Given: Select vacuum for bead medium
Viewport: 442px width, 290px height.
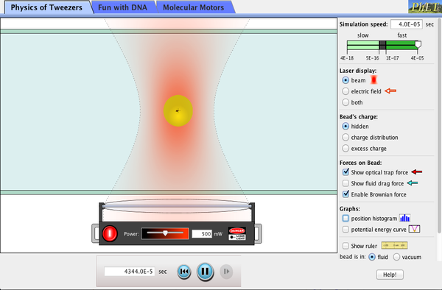Looking at the screenshot, I should (396, 257).
